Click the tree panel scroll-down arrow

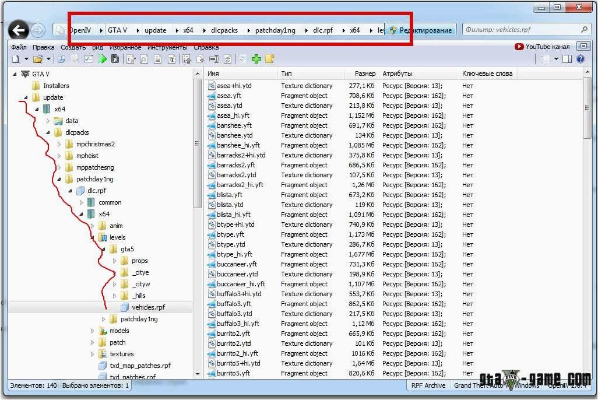point(197,374)
